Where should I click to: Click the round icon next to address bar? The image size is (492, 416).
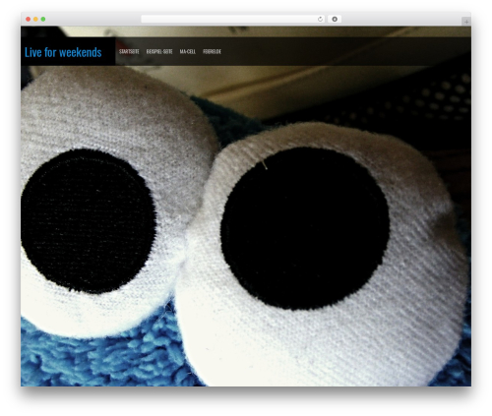[335, 20]
